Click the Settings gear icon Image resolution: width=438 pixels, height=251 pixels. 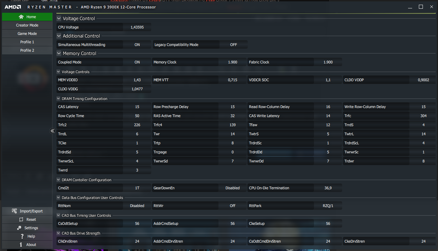[x=19, y=228]
